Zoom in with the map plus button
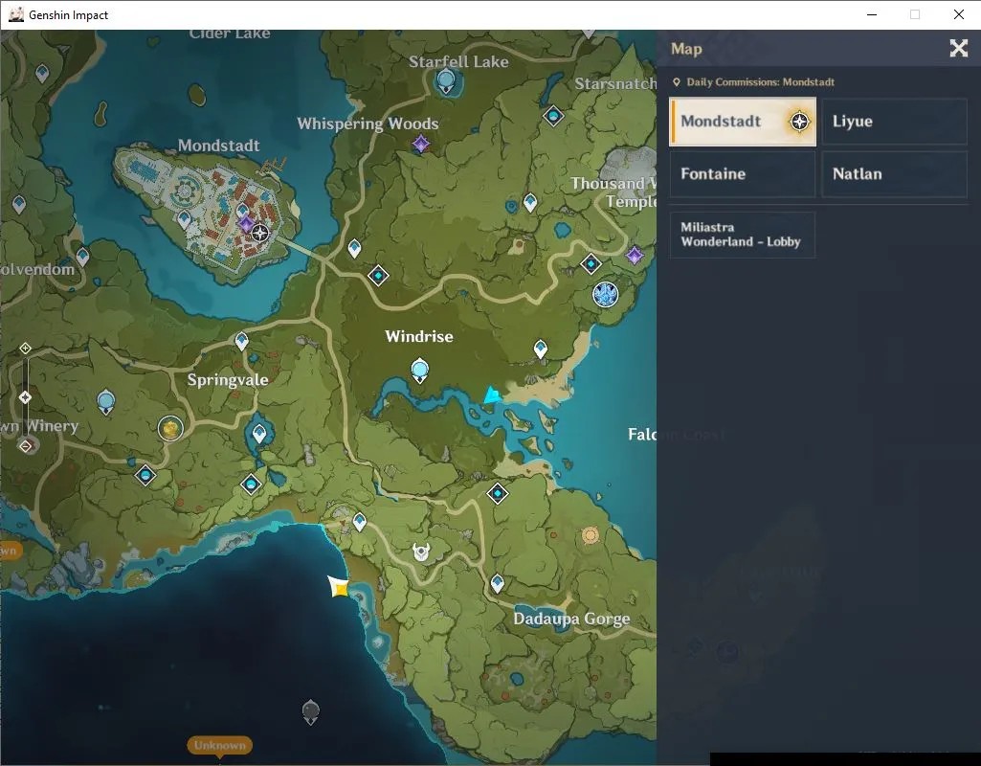981x766 pixels. [x=25, y=348]
